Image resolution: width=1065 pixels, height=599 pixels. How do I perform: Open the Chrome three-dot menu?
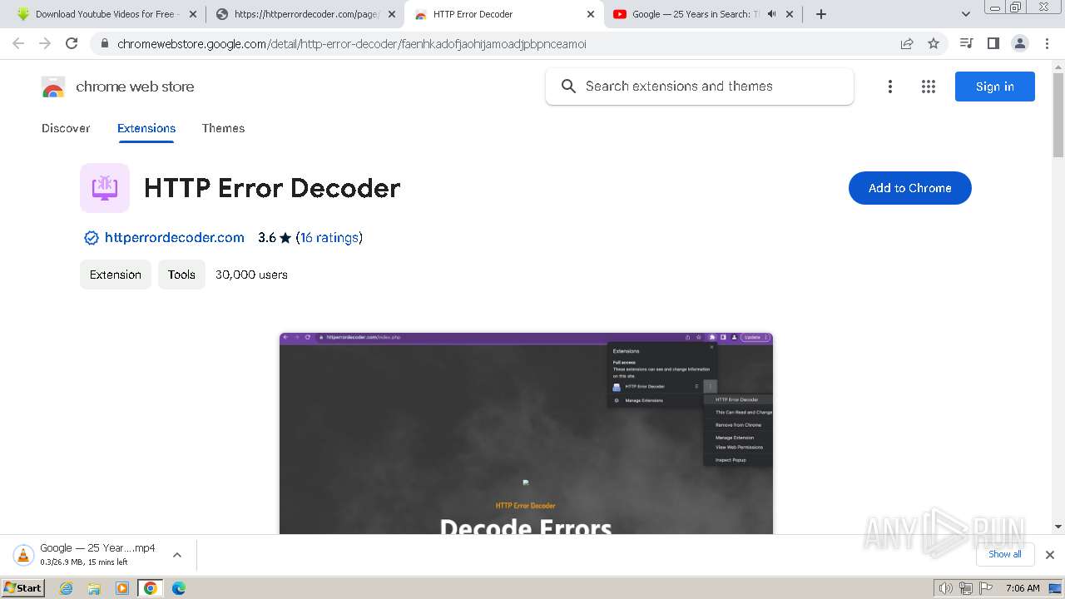1047,43
